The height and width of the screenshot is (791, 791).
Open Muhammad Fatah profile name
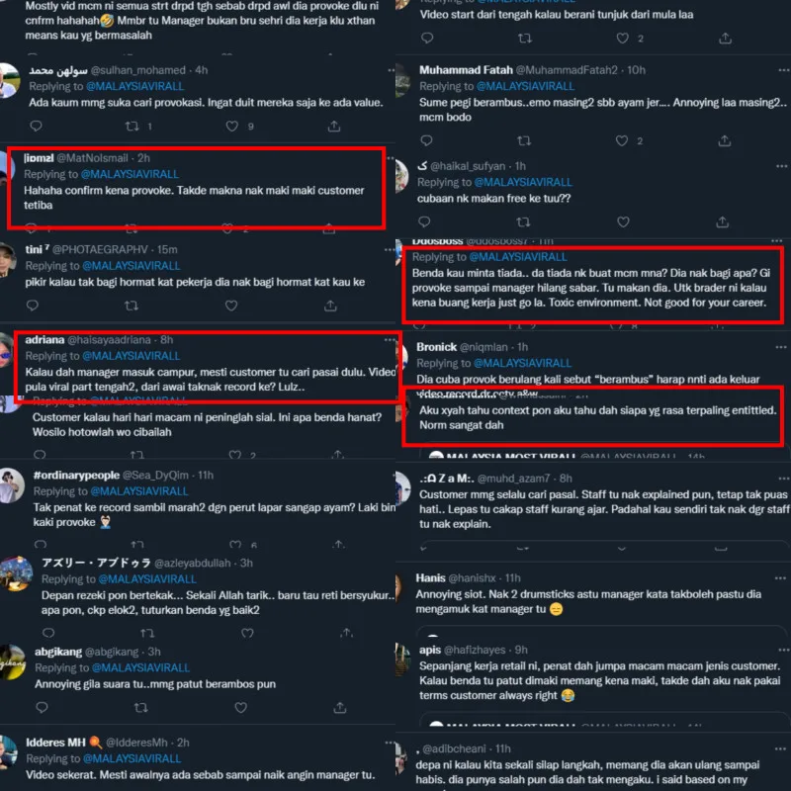pos(466,70)
